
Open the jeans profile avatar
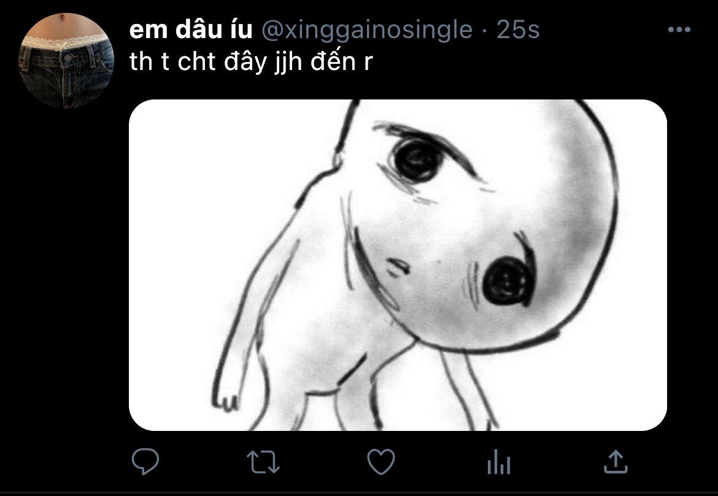pos(66,61)
